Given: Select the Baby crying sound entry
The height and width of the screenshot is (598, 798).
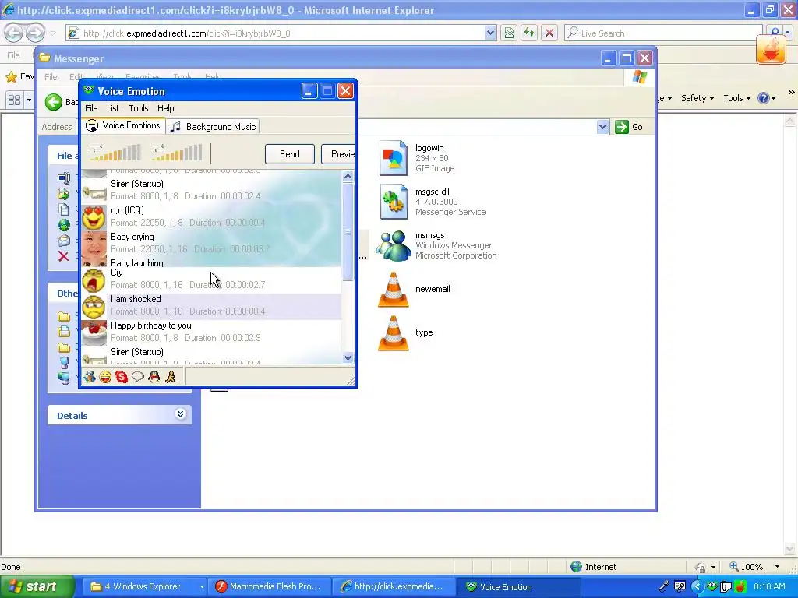Looking at the screenshot, I should 211,243.
